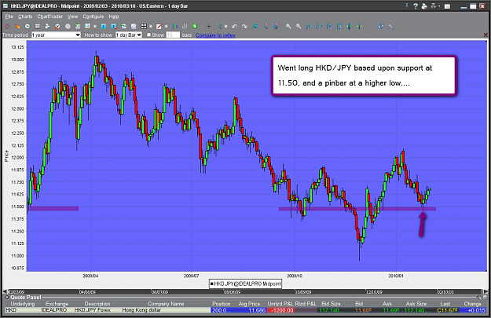Viewport: 491px width, 318px height.
Task: Click the timeline scroll left arrow
Action: click(x=5, y=292)
